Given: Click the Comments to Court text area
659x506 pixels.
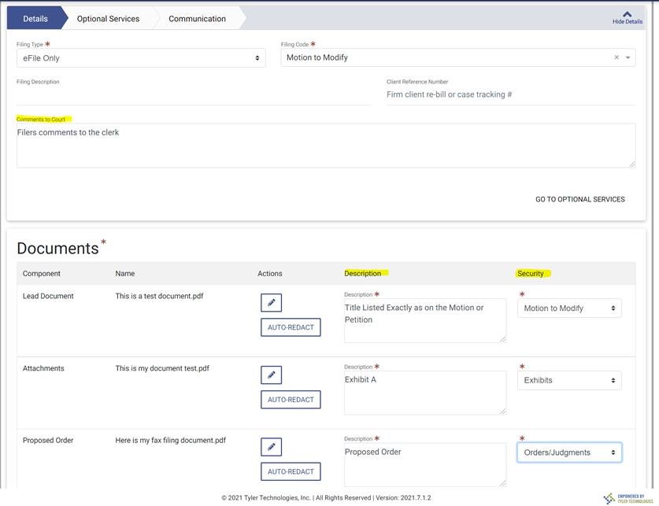Looking at the screenshot, I should (x=326, y=145).
